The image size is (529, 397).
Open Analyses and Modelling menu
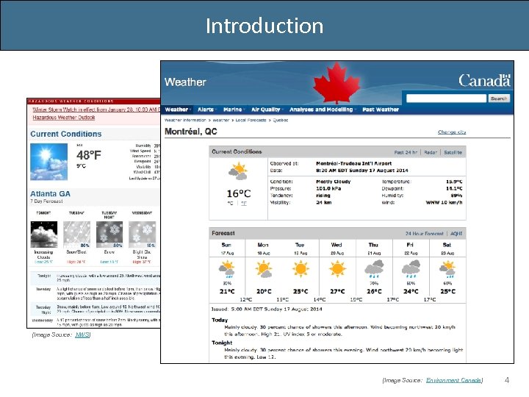point(323,110)
